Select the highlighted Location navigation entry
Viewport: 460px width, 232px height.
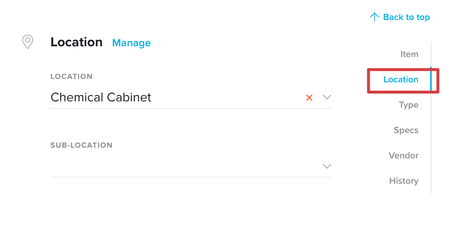pyautogui.click(x=401, y=79)
